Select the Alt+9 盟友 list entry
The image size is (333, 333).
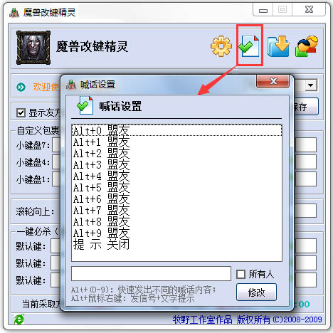click(176, 233)
